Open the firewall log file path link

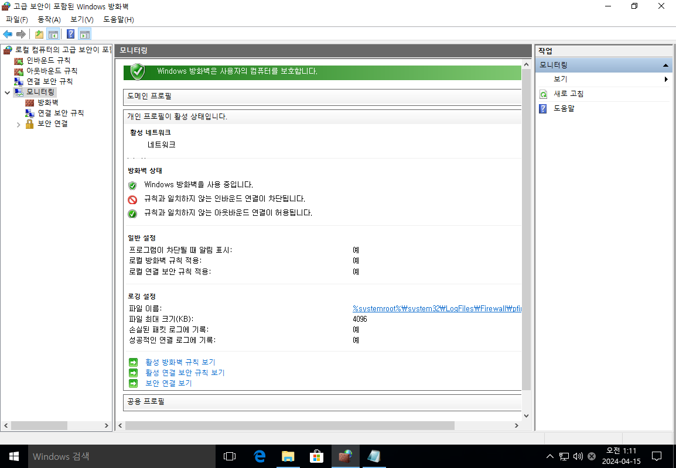coord(437,309)
